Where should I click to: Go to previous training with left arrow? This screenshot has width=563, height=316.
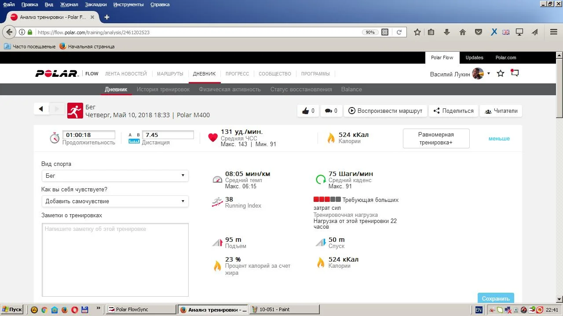[41, 109]
